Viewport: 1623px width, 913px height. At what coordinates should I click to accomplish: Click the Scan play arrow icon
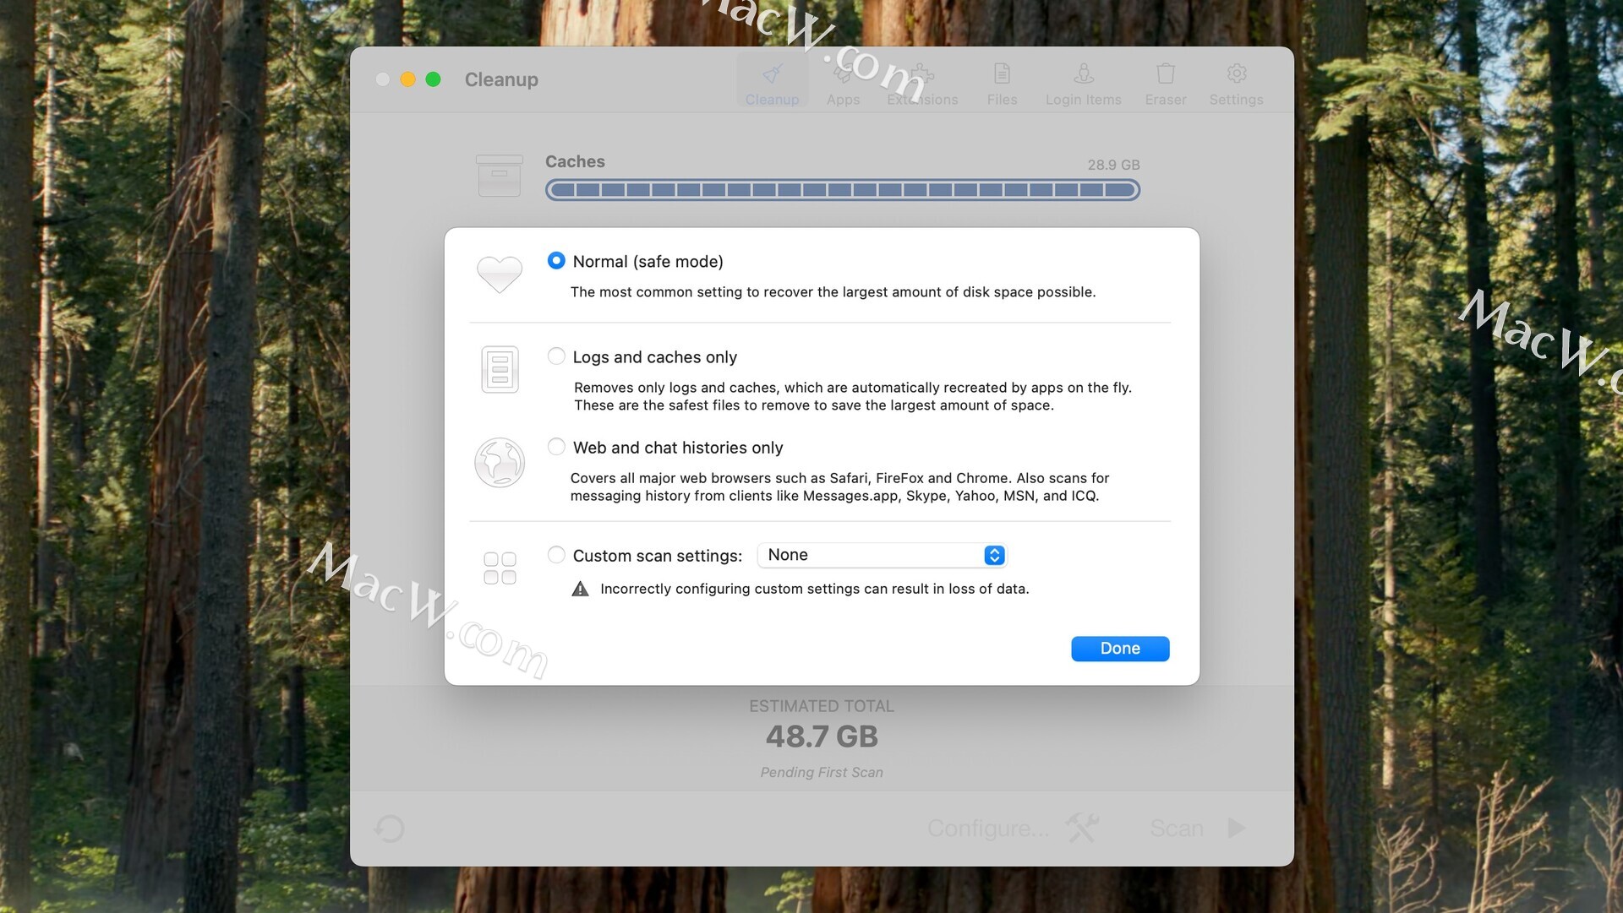coord(1237,828)
